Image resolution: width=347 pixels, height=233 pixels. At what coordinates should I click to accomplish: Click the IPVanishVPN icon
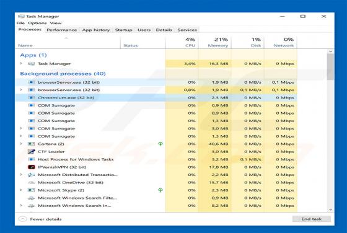[x=31, y=167]
